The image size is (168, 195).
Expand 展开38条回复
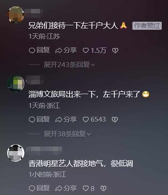pos(67,134)
